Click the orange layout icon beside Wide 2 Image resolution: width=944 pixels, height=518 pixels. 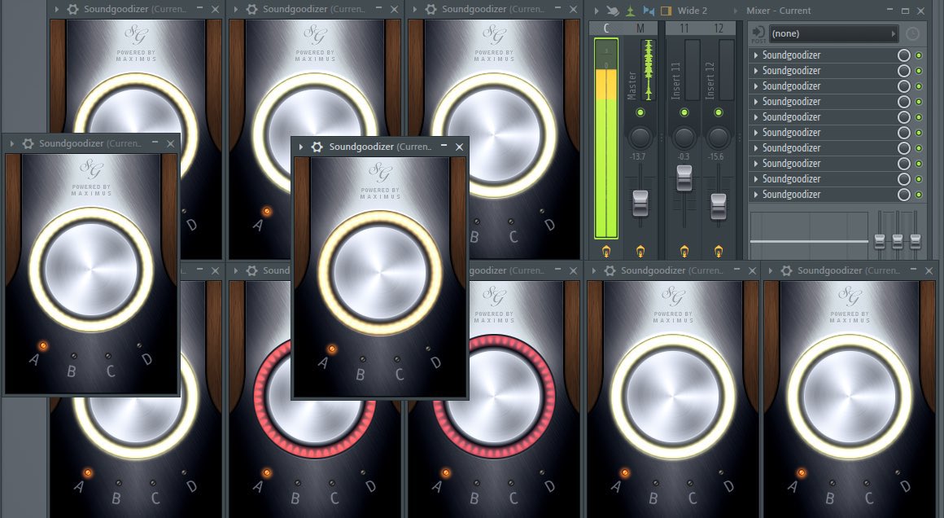click(666, 11)
